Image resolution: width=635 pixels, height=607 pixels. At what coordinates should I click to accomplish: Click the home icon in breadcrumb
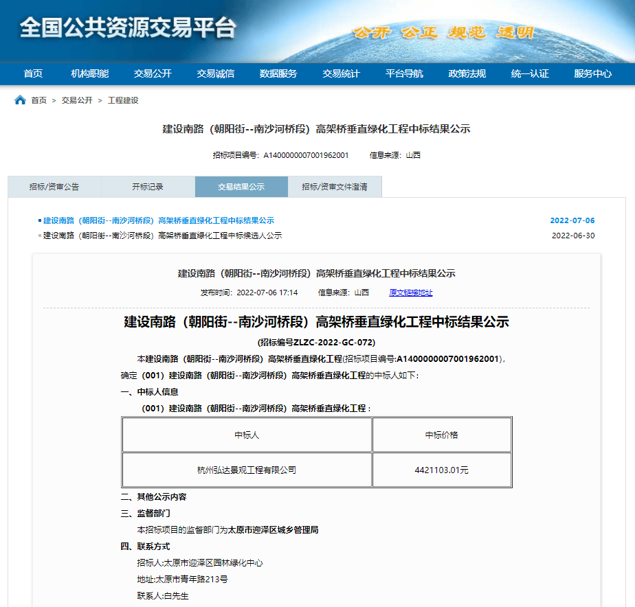(x=20, y=100)
